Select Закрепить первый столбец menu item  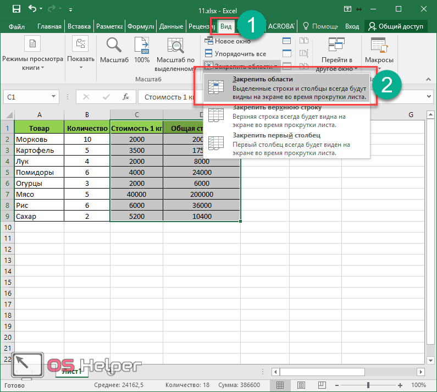pyautogui.click(x=287, y=144)
